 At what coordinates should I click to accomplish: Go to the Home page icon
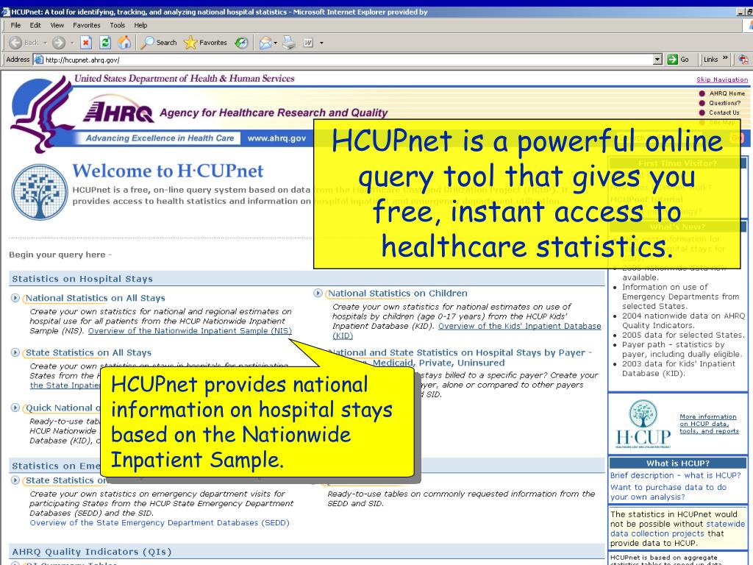click(124, 43)
